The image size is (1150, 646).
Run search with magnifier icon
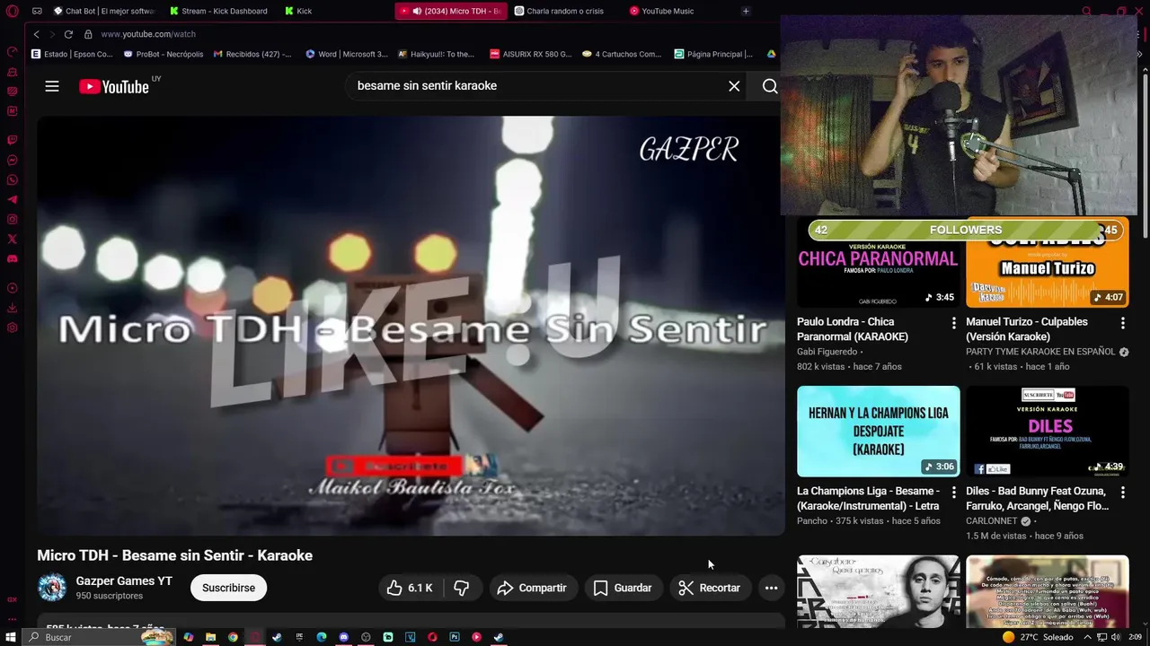(x=769, y=86)
